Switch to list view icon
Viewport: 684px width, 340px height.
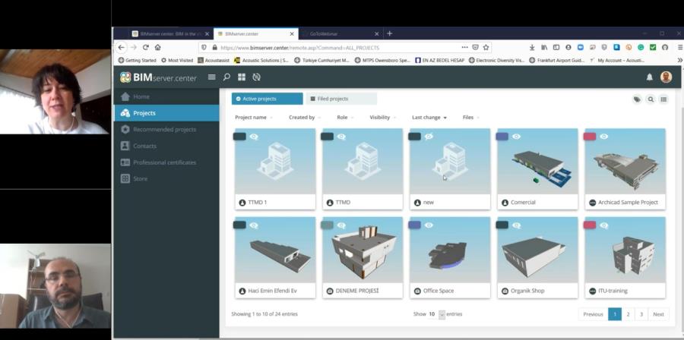663,99
